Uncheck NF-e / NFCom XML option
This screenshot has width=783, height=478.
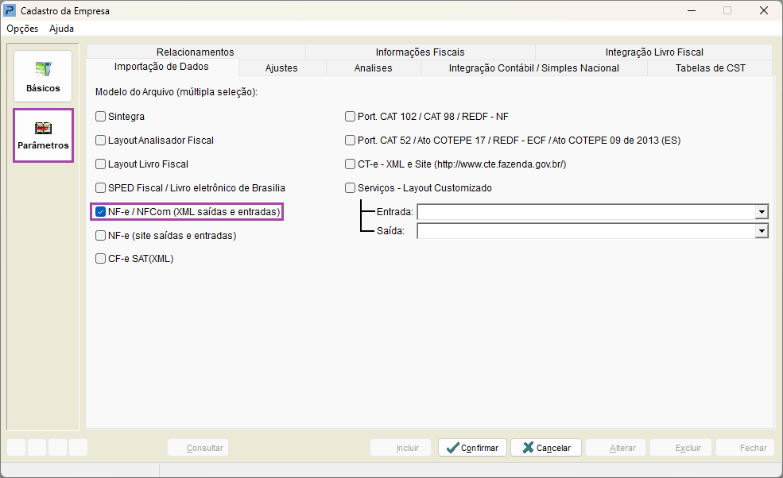click(101, 212)
